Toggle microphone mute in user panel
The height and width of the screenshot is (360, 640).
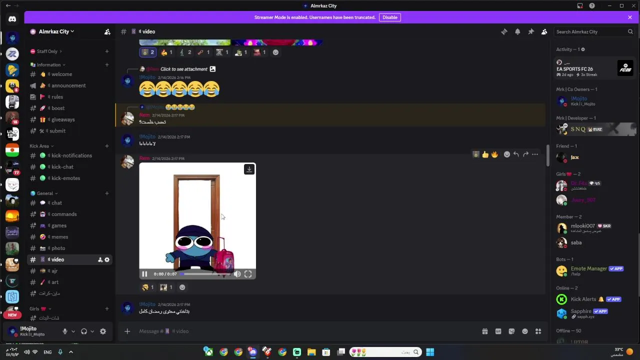pyautogui.click(x=64, y=331)
